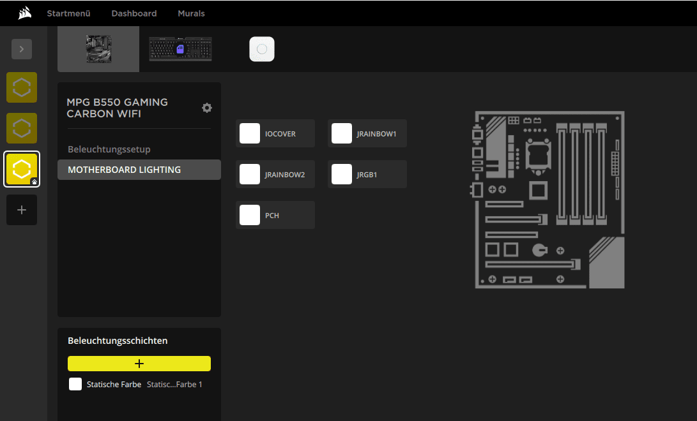Open the Startmenü tab
The height and width of the screenshot is (421, 697).
tap(69, 13)
